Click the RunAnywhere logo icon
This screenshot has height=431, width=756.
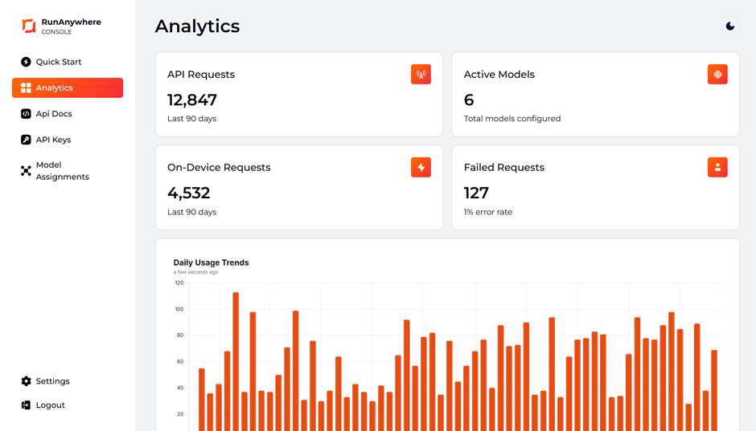tap(29, 26)
